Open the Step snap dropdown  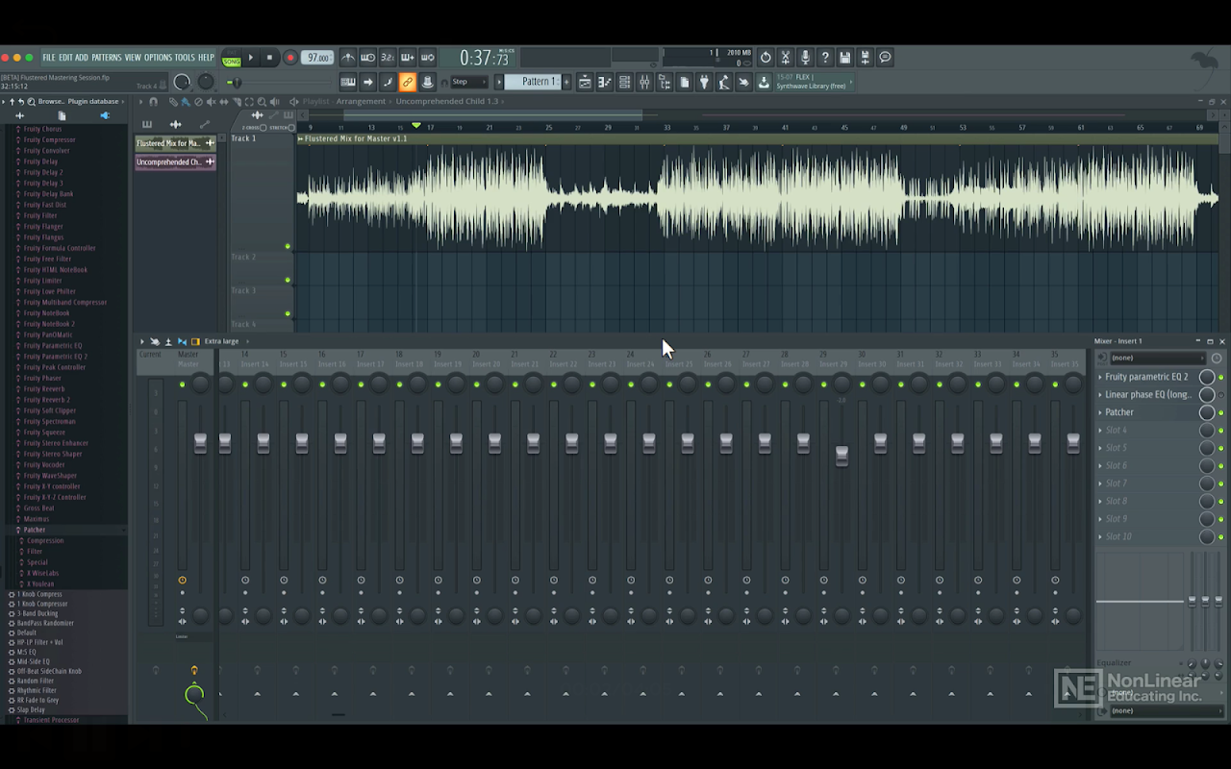pos(469,83)
